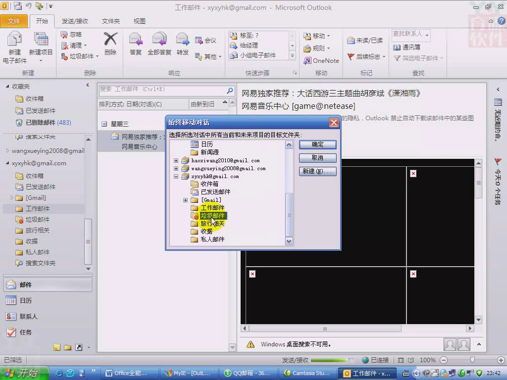Screen dimensions: 507x380
Task: Select 新闻源 folder in dialog tree
Action: [x=209, y=152]
